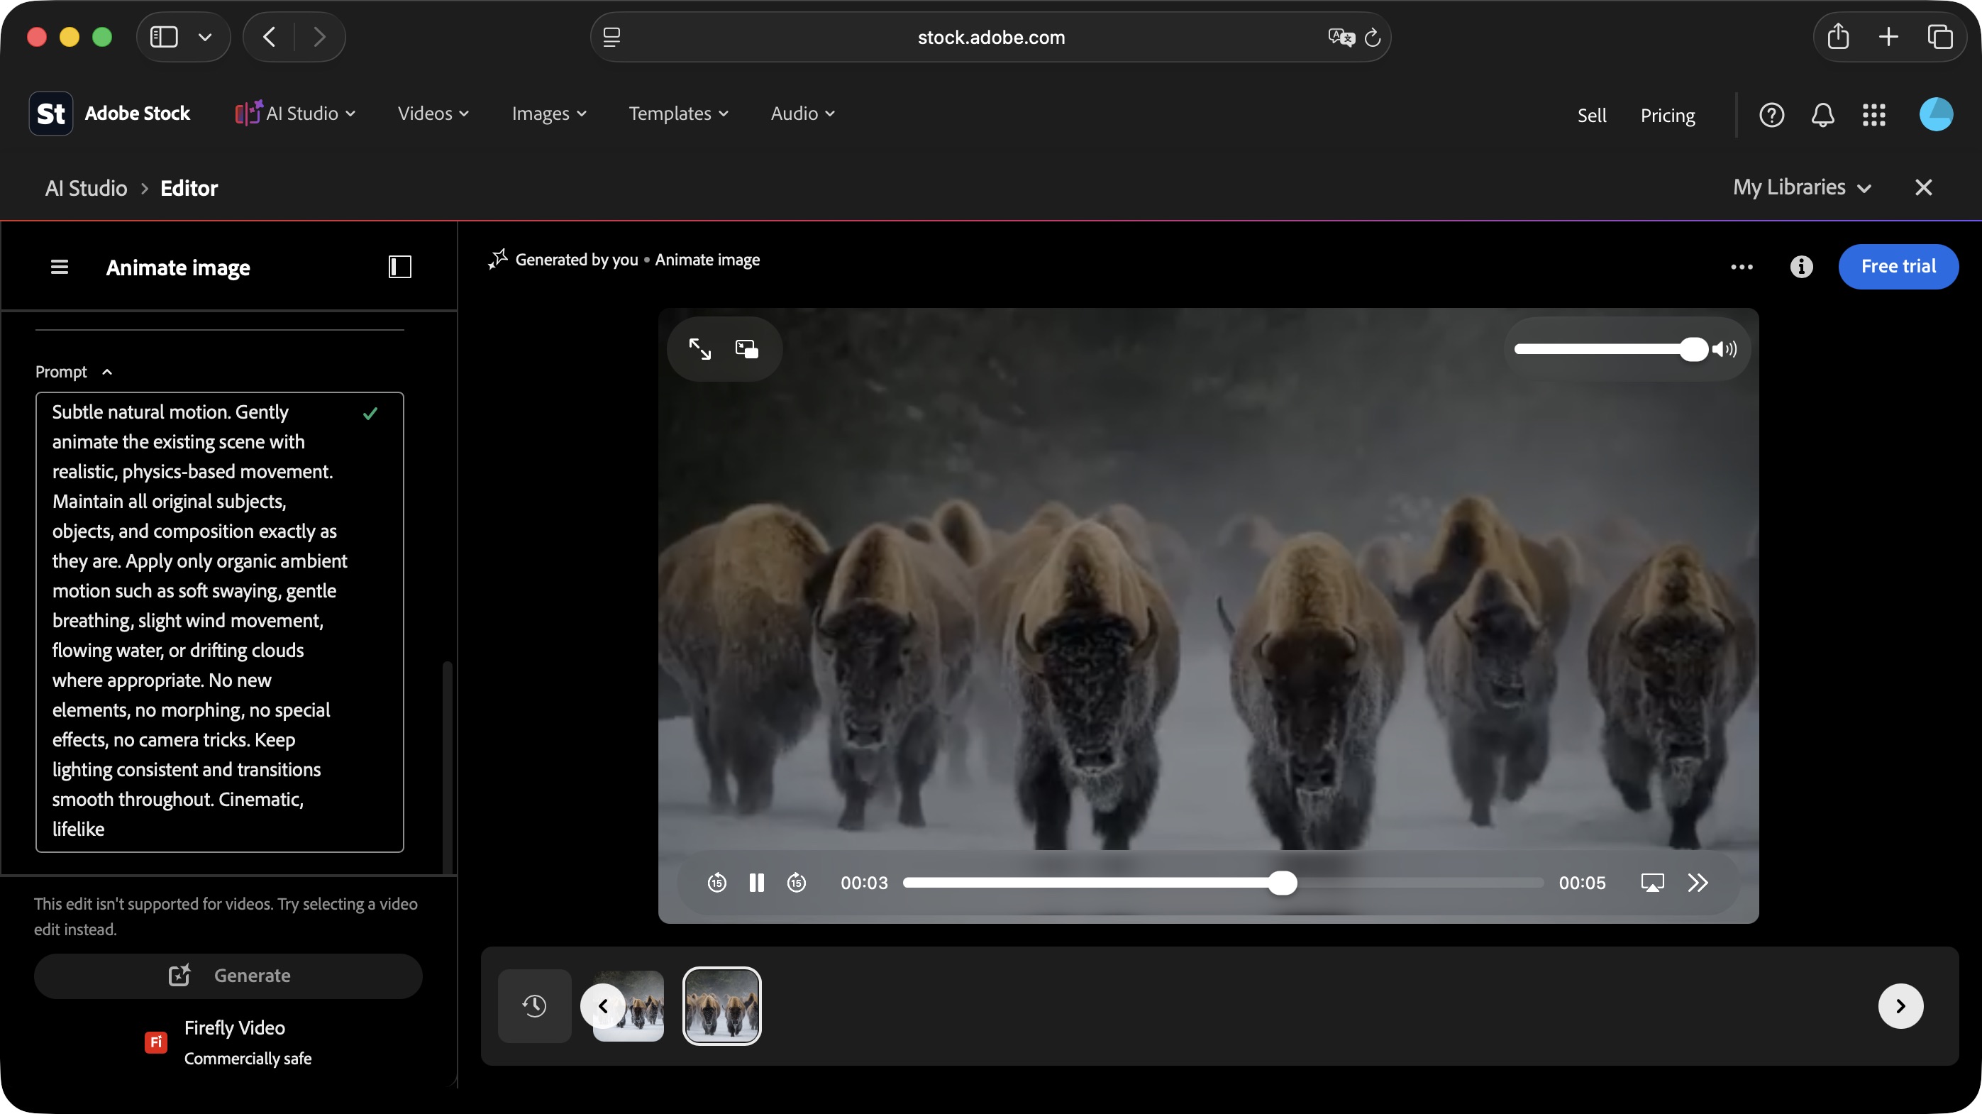
Task: Adjust the video volume slider
Action: point(1610,349)
